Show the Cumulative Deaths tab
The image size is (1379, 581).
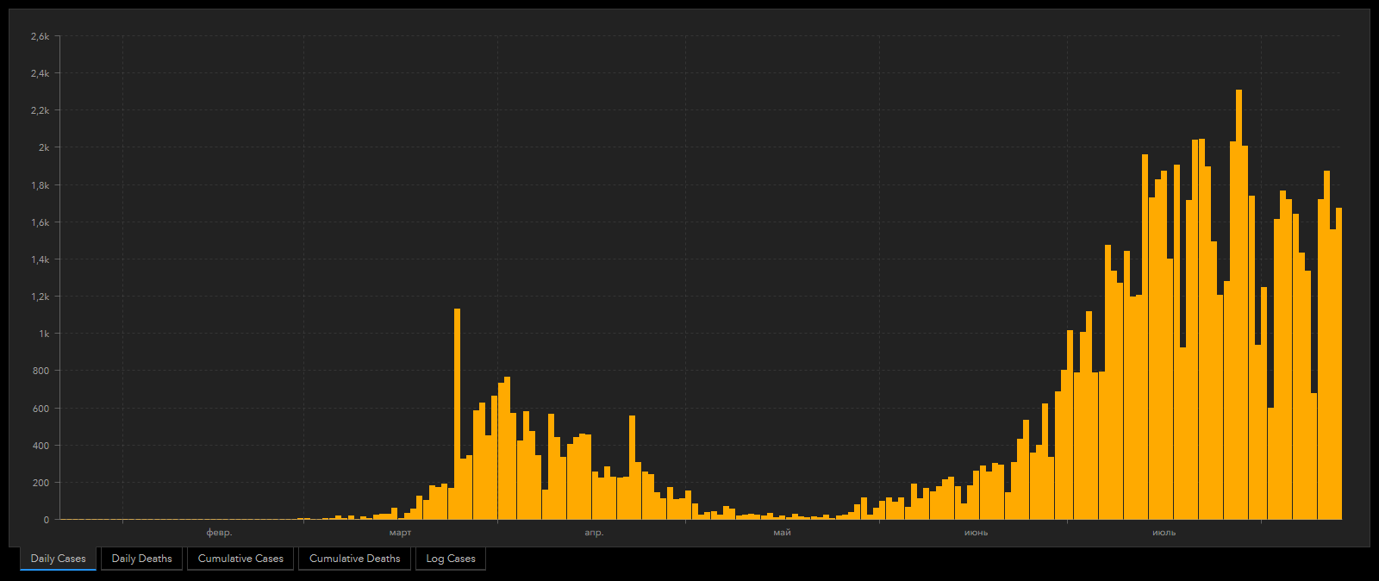coord(354,559)
